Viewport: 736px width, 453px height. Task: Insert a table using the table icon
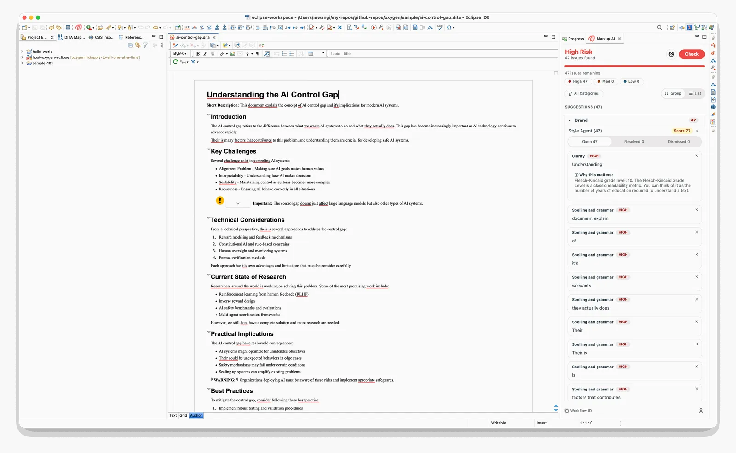(311, 54)
